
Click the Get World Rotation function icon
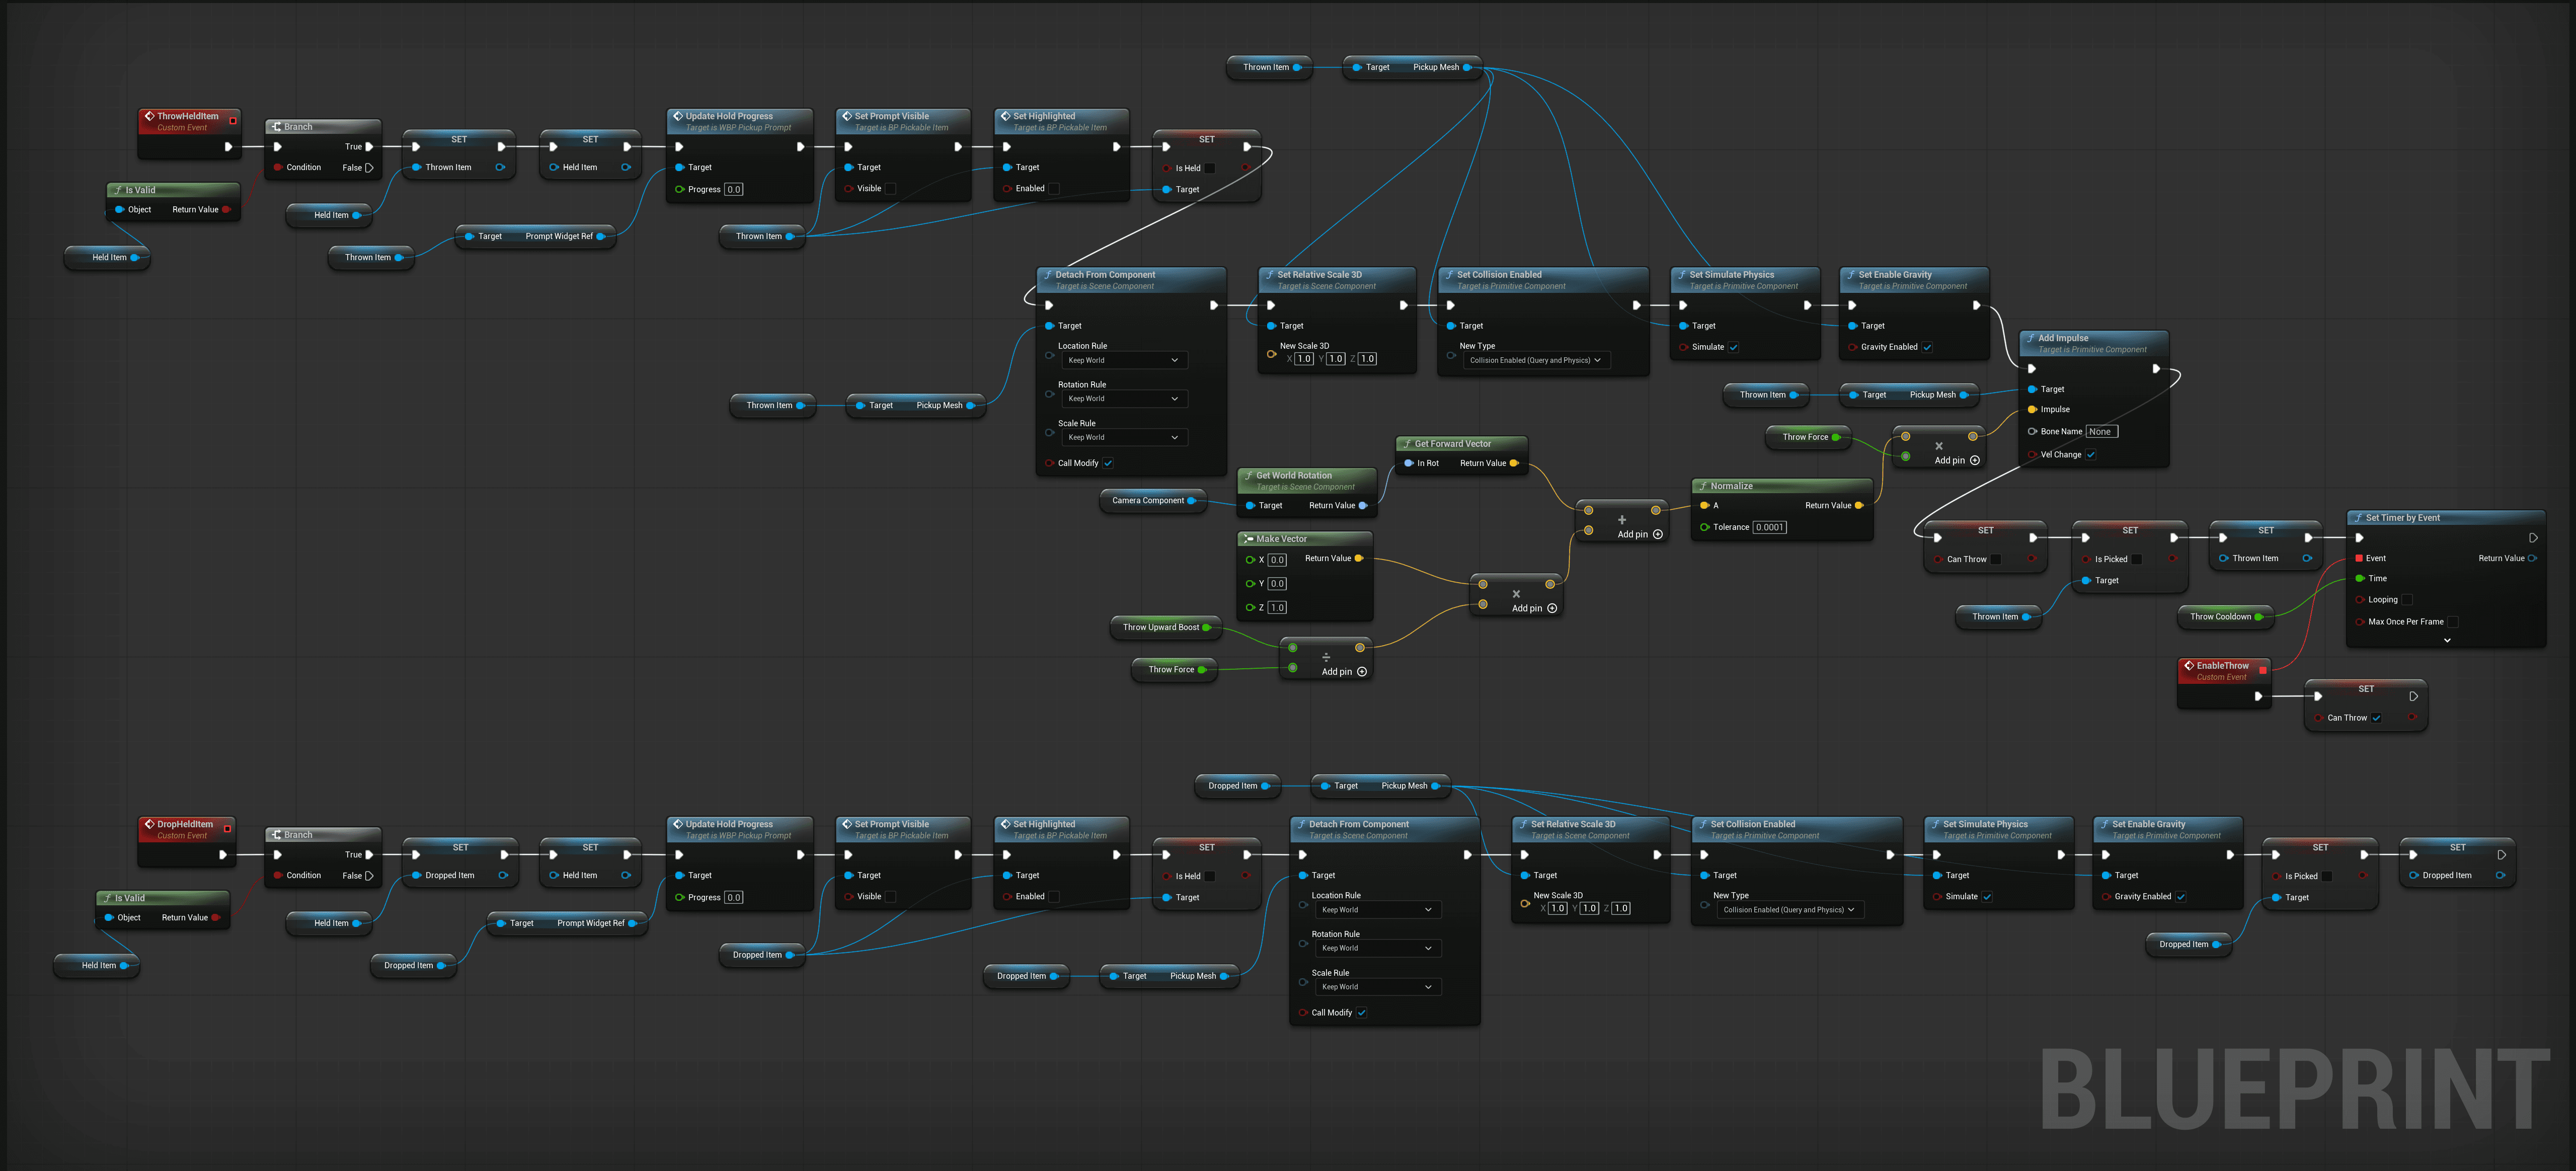click(x=1249, y=476)
